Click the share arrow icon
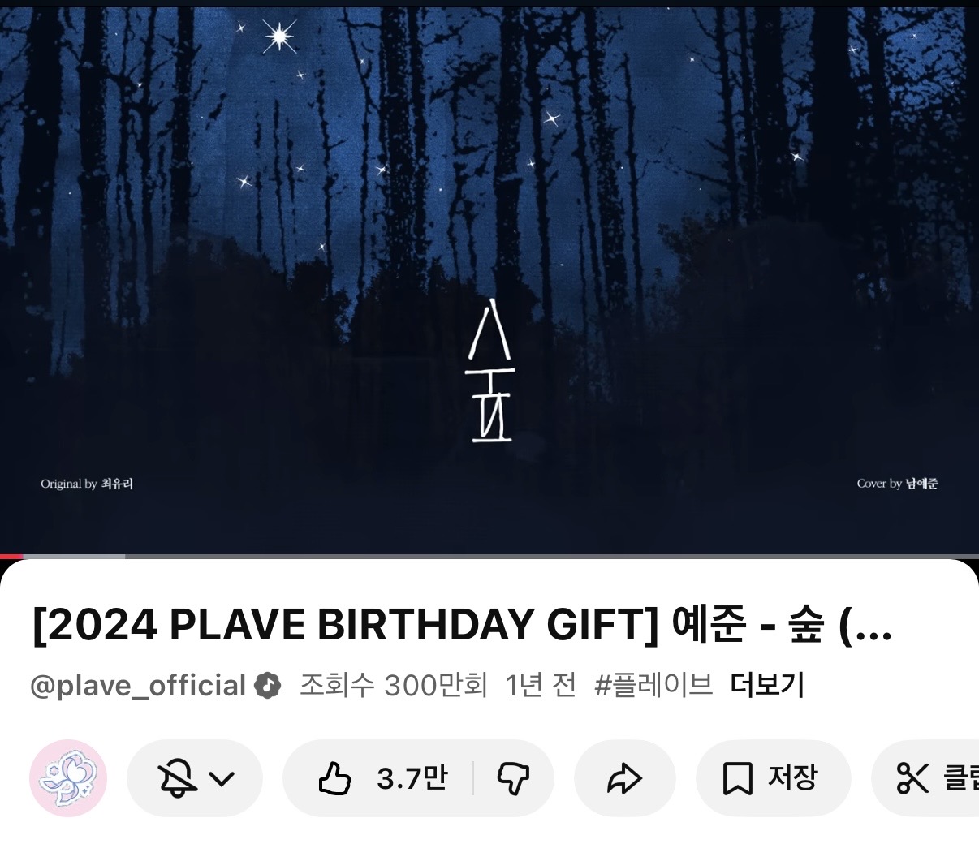Screen dimensions: 979x844 (x=624, y=778)
